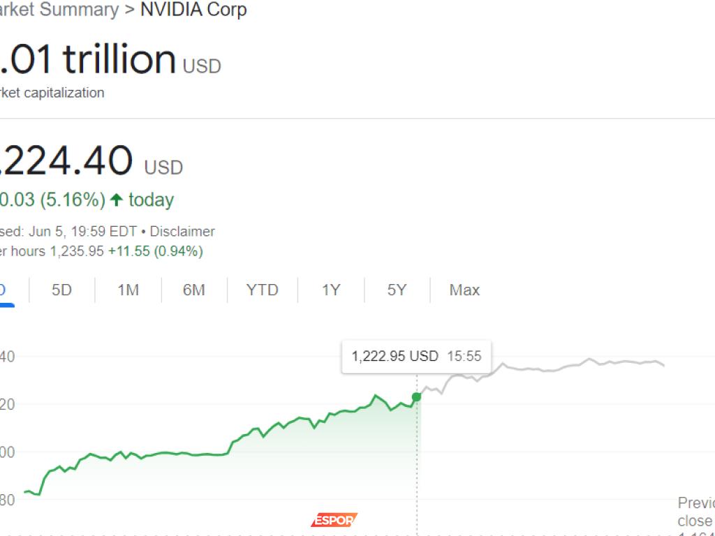This screenshot has width=715, height=536.
Task: Click the green 5.16% daily change
Action: point(73,200)
